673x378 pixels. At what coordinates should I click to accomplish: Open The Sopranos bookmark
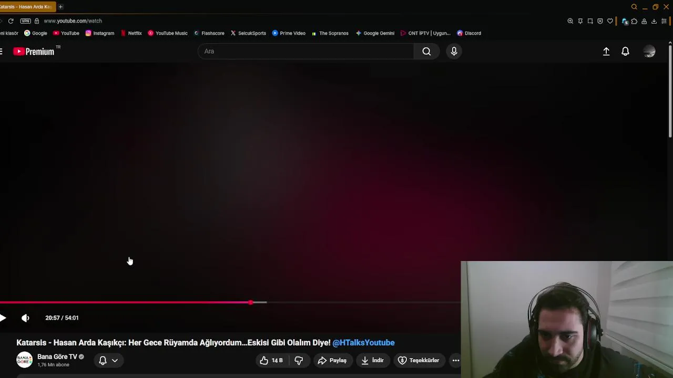coord(330,33)
